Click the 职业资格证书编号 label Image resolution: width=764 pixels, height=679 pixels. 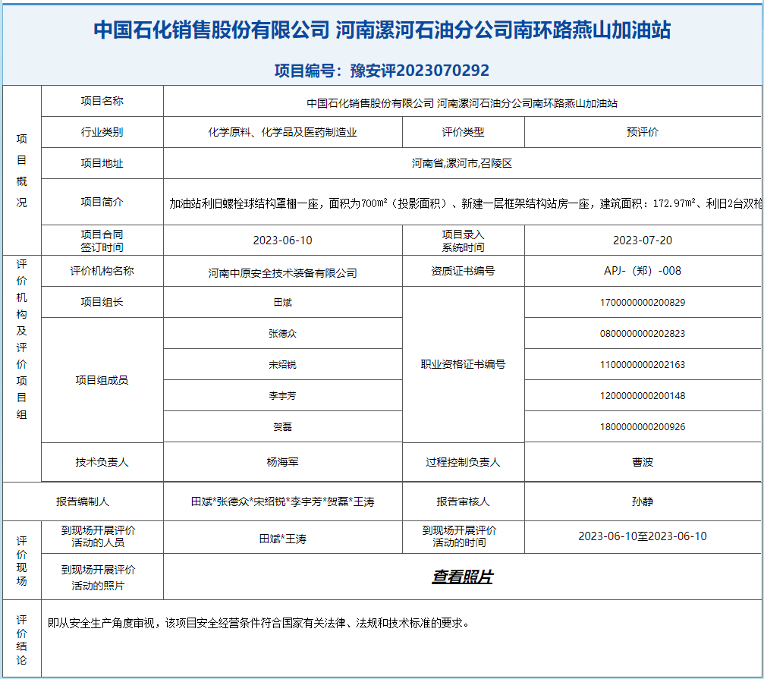pyautogui.click(x=463, y=364)
